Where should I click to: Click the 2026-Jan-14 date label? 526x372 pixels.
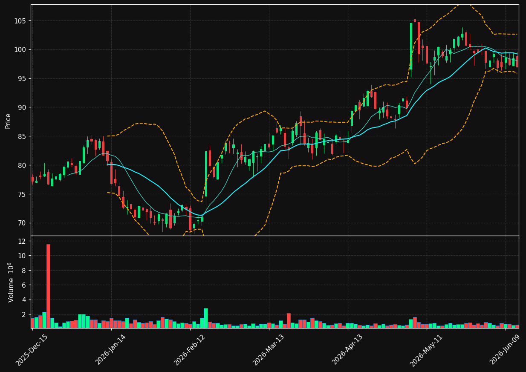(111, 350)
